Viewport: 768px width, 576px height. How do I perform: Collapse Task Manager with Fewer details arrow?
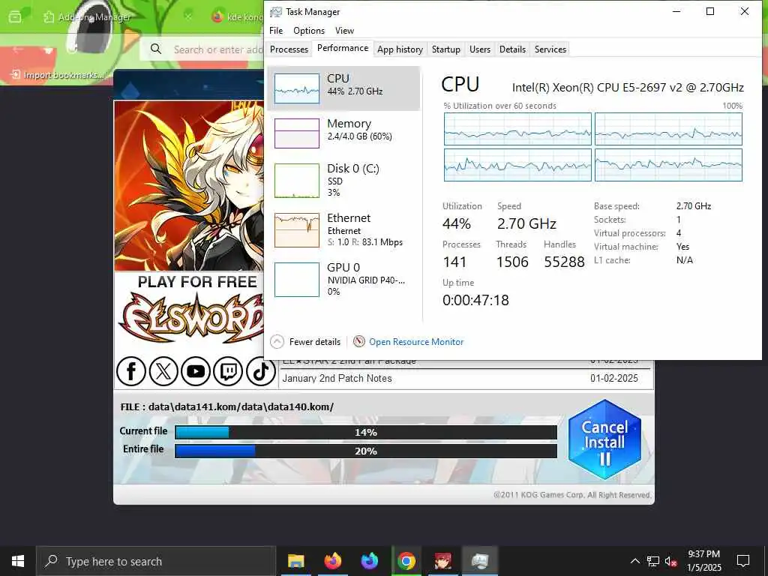[277, 341]
